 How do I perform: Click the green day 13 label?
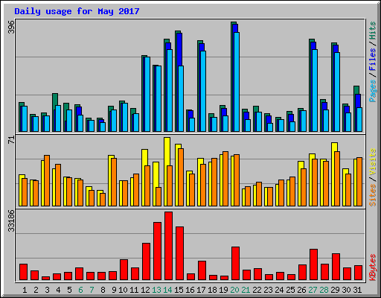156,290
